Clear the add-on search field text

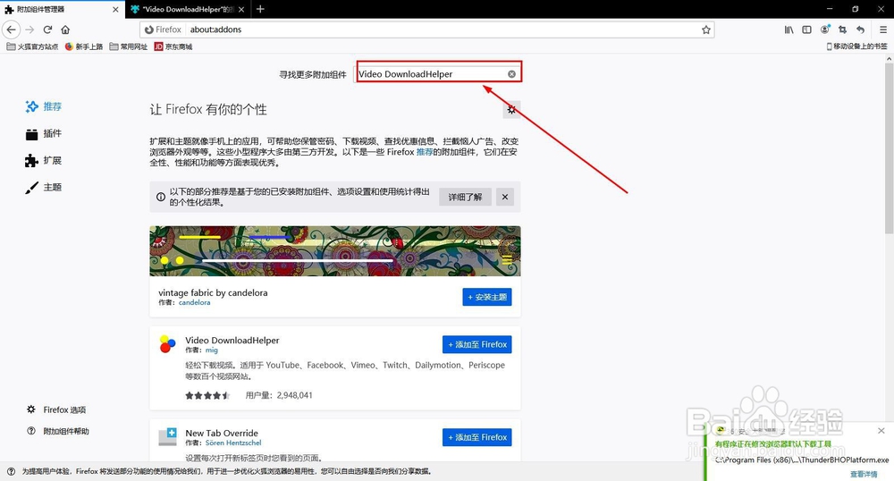click(511, 74)
